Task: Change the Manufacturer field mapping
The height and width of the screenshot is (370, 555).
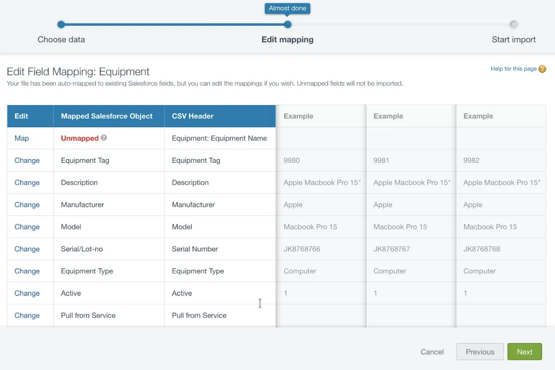Action: click(x=27, y=205)
